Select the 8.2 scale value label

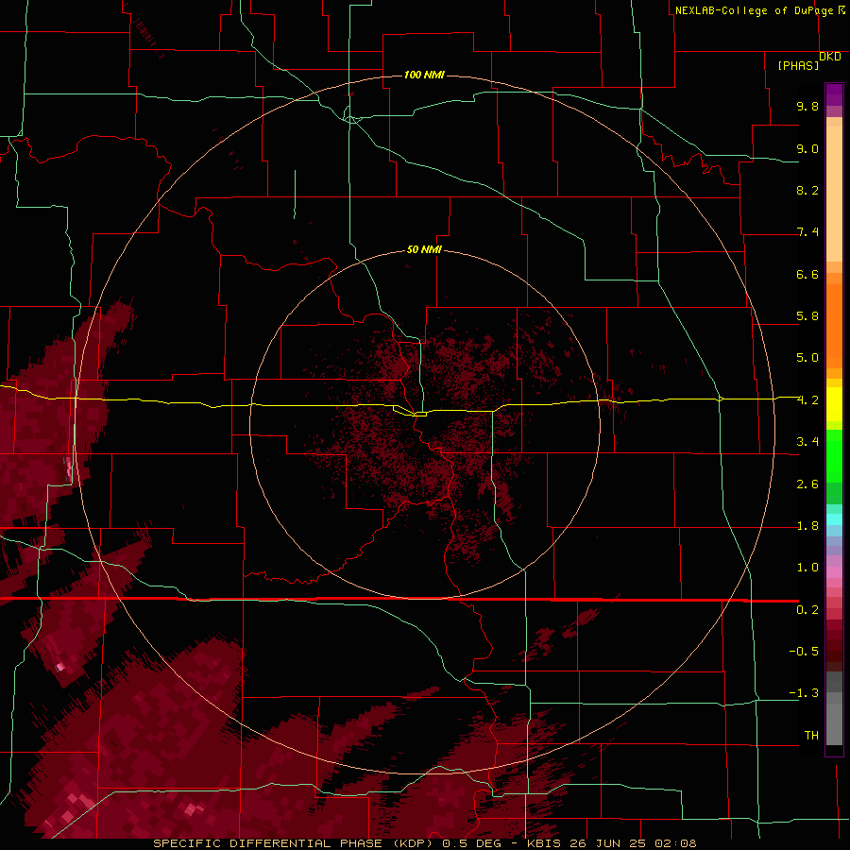807,190
